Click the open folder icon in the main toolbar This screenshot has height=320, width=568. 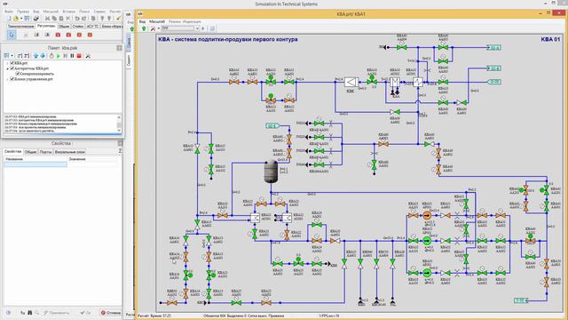click(16, 18)
